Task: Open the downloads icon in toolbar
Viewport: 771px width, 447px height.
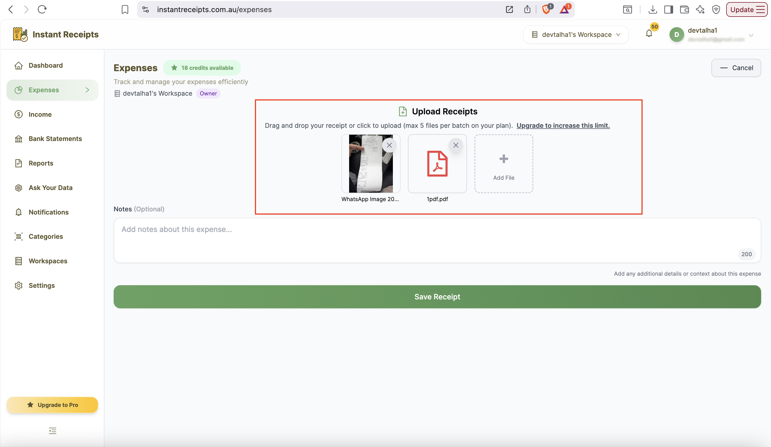Action: pos(653,9)
